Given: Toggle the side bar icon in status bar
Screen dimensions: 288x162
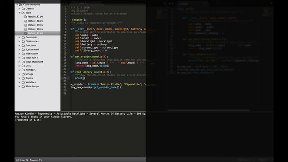Looking at the screenshot, I should [x=17, y=160].
